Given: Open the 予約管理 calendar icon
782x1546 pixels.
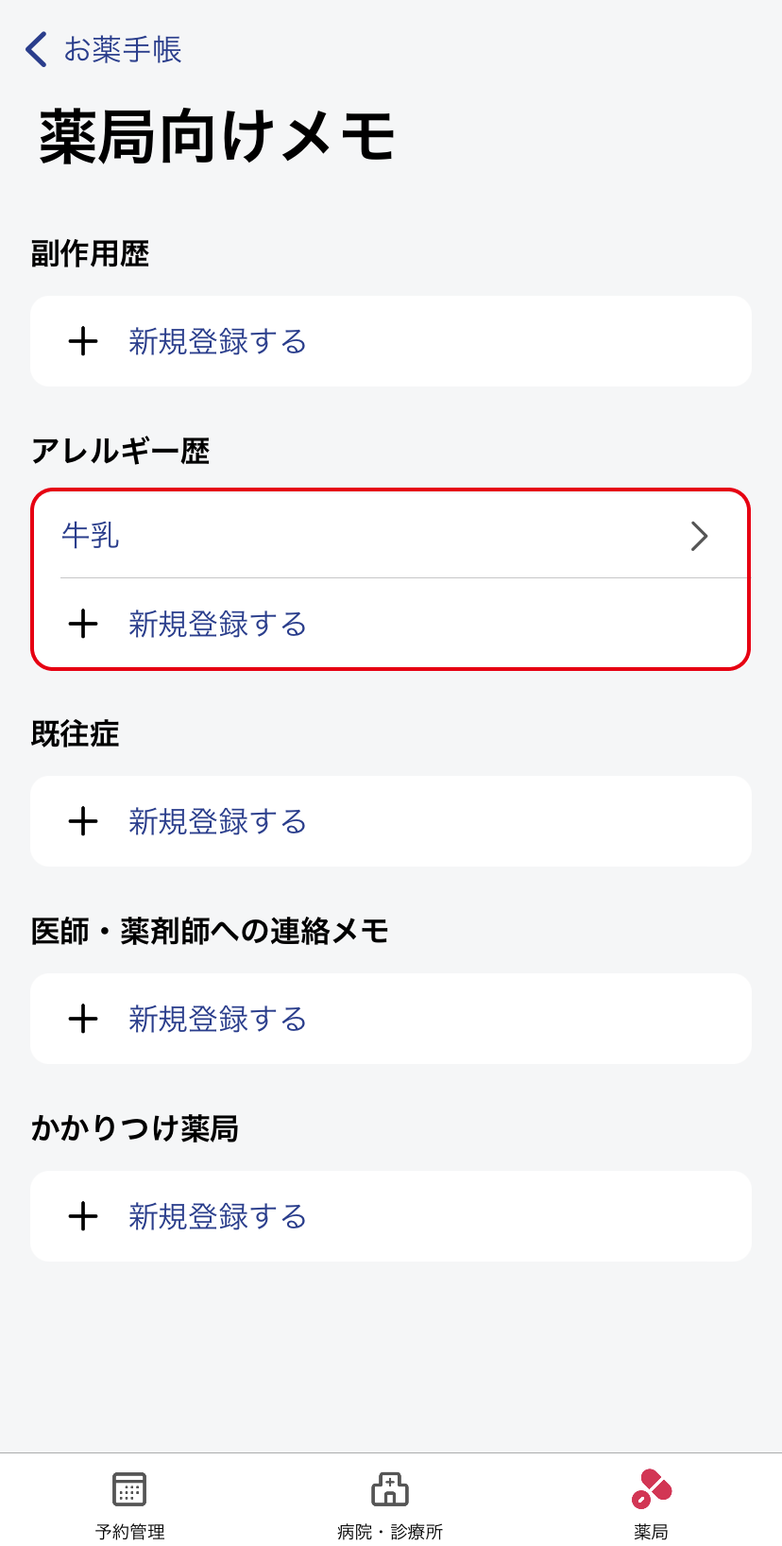Looking at the screenshot, I should click(129, 1488).
